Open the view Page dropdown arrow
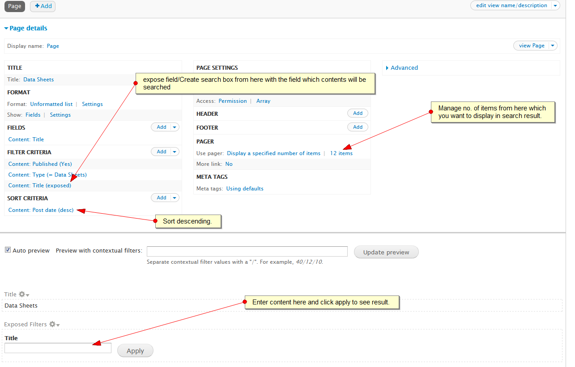This screenshot has height=367, width=575. 552,45
